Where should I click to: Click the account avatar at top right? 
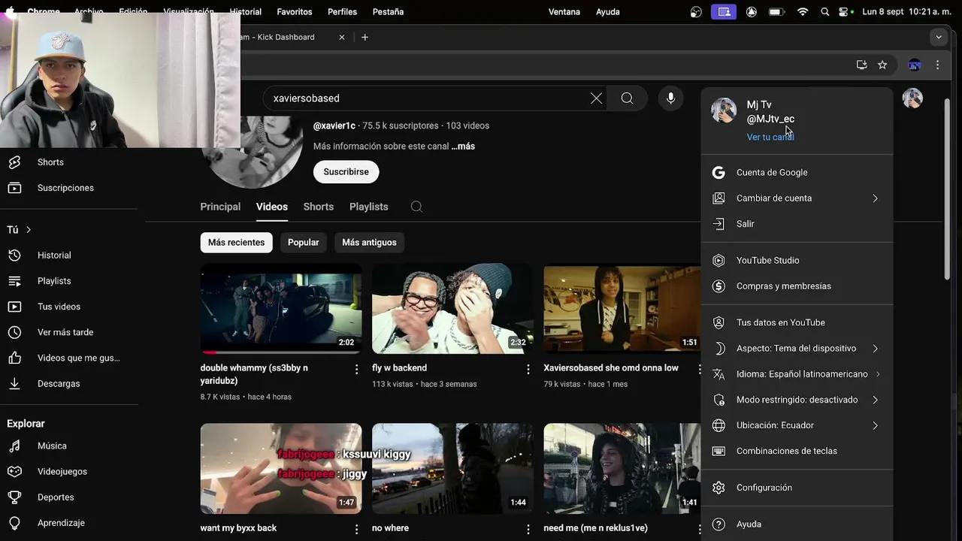(912, 98)
